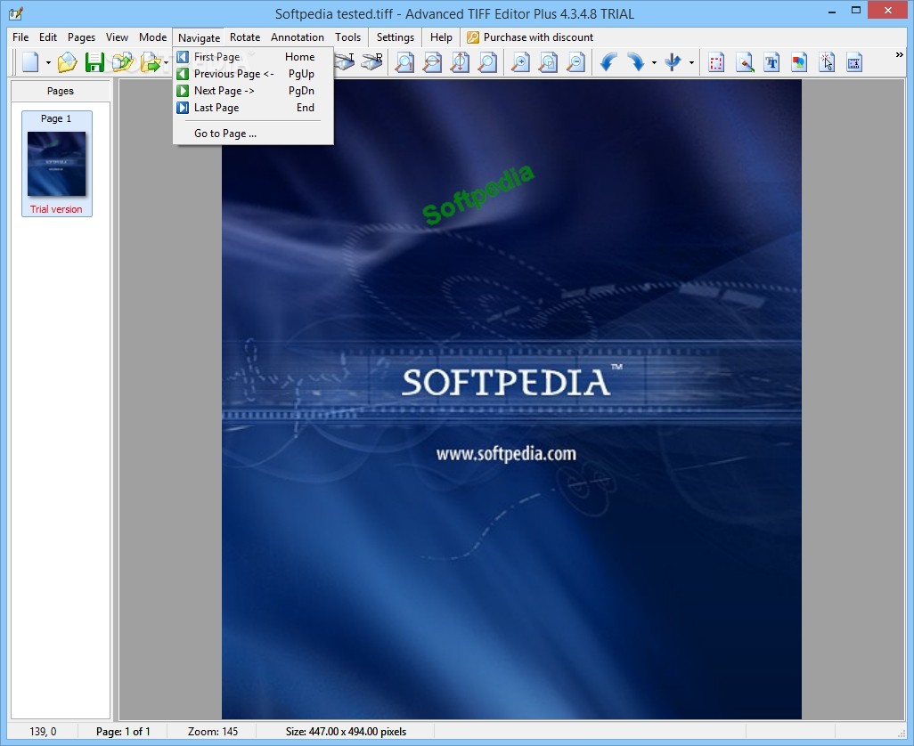Click the actual size zoom icon

(x=404, y=61)
